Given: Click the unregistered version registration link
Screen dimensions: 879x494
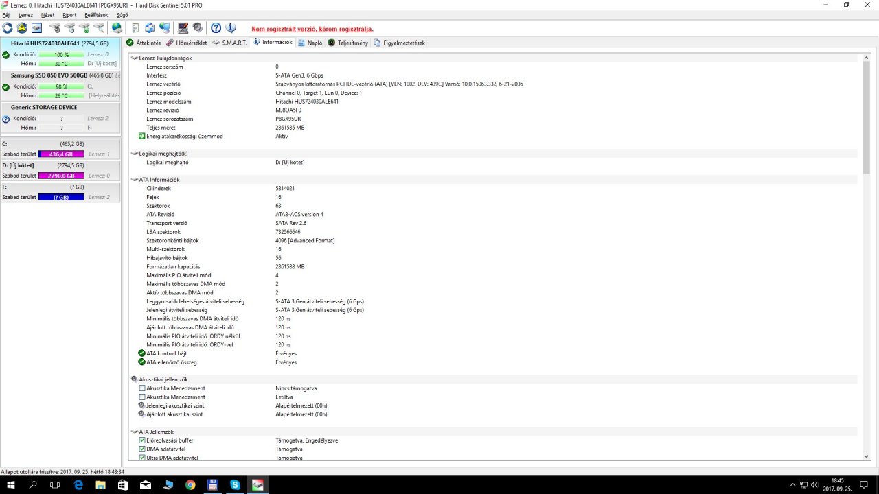Looking at the screenshot, I should point(312,29).
